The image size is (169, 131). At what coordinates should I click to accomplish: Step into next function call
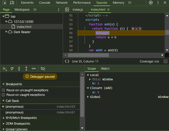point(19,69)
